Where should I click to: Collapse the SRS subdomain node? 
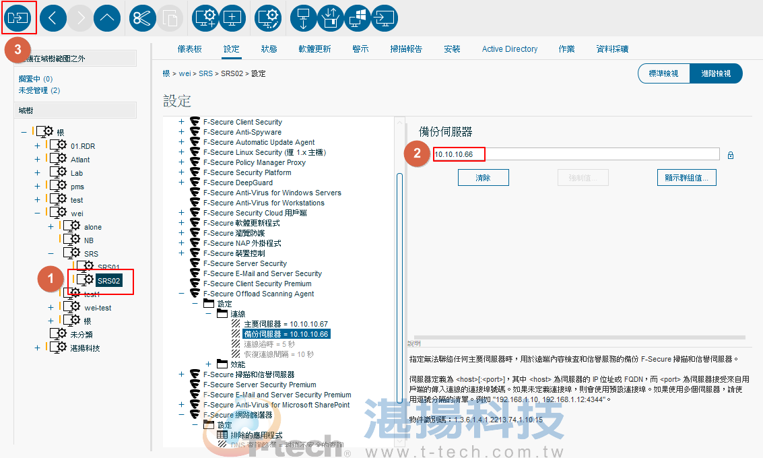pyautogui.click(x=51, y=253)
